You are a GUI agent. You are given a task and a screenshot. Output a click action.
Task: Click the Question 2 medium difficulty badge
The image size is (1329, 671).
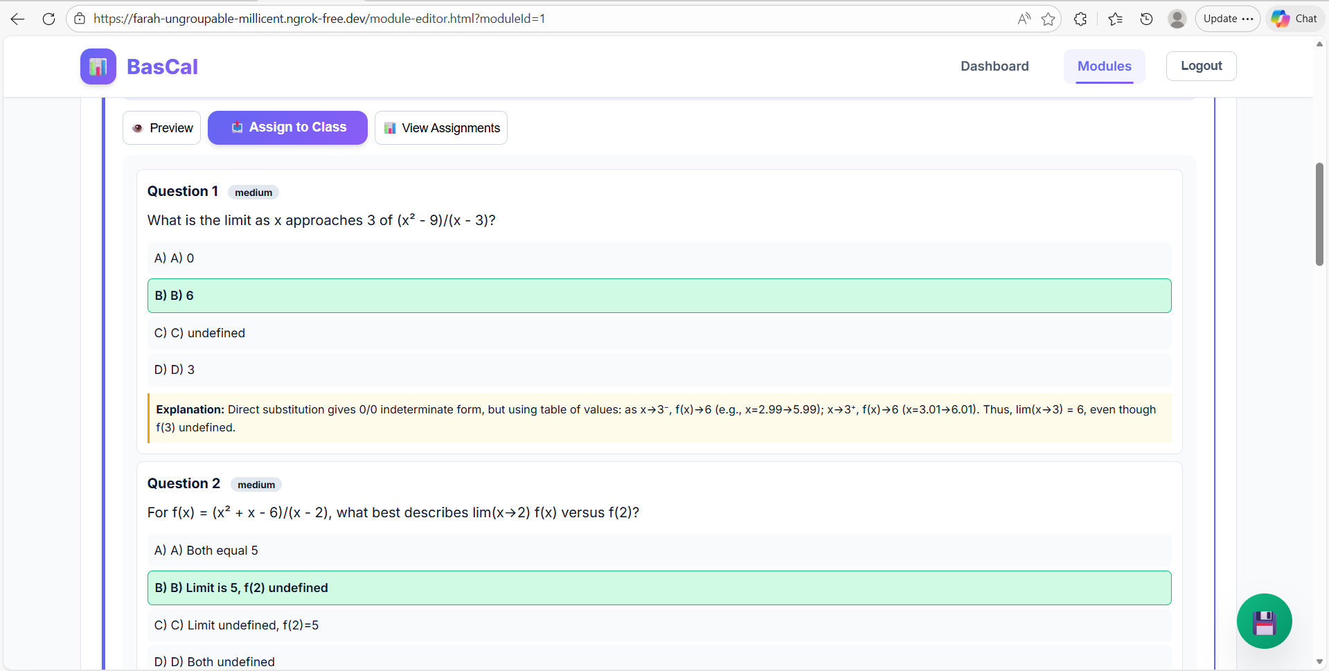point(256,485)
